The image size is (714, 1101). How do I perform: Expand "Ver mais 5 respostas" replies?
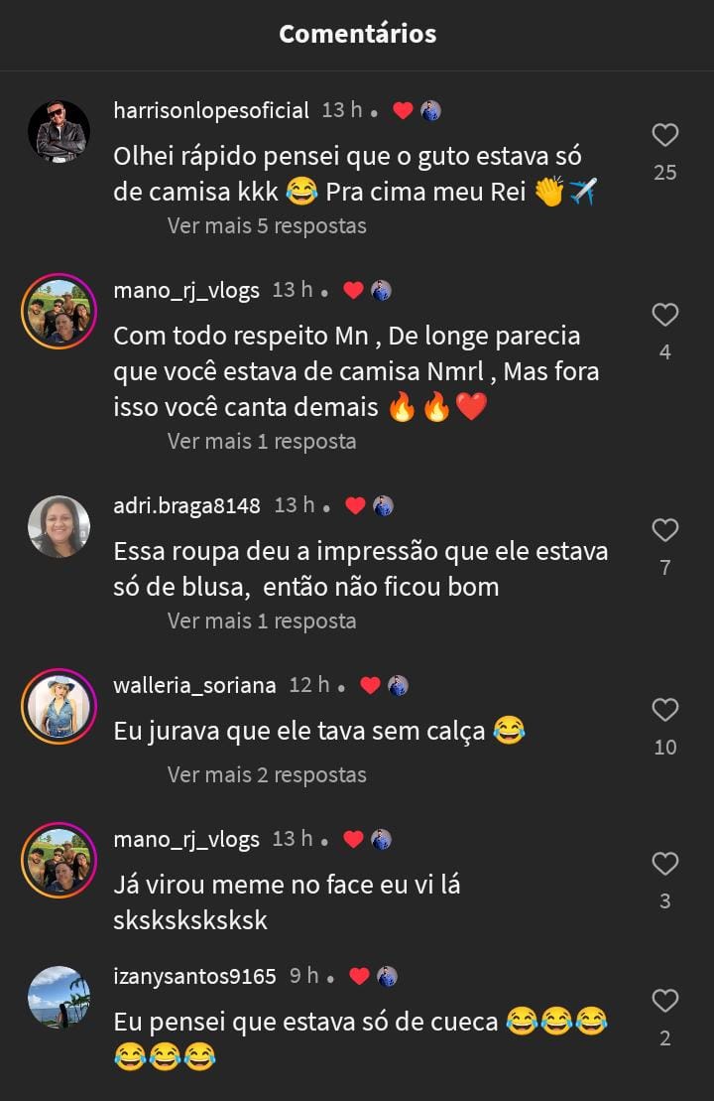pos(267,225)
